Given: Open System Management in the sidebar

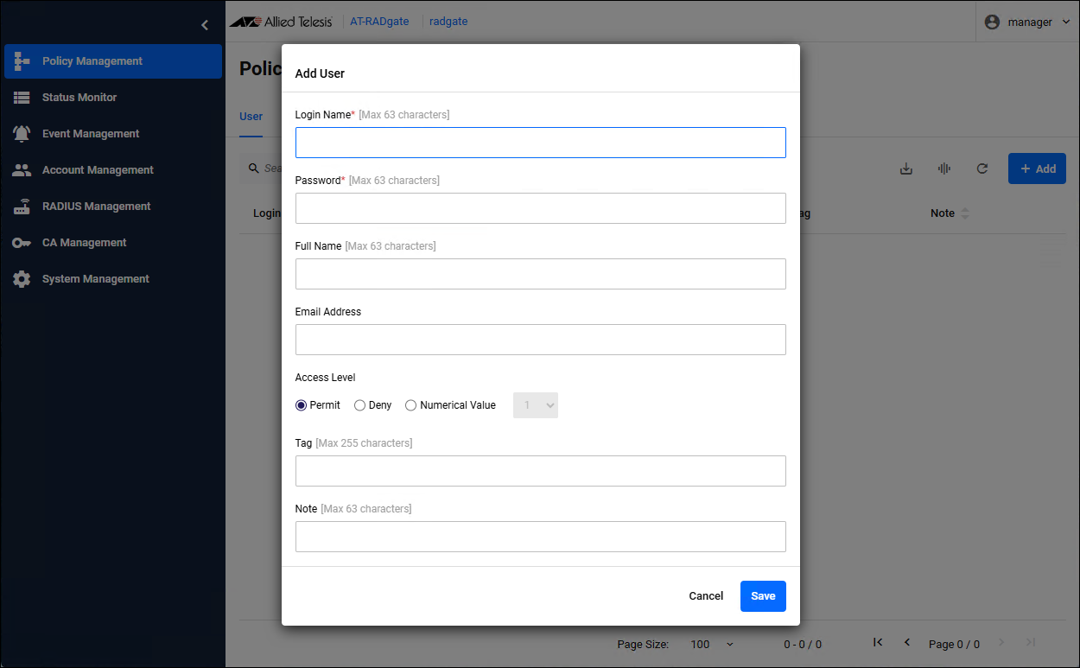Looking at the screenshot, I should [x=113, y=279].
